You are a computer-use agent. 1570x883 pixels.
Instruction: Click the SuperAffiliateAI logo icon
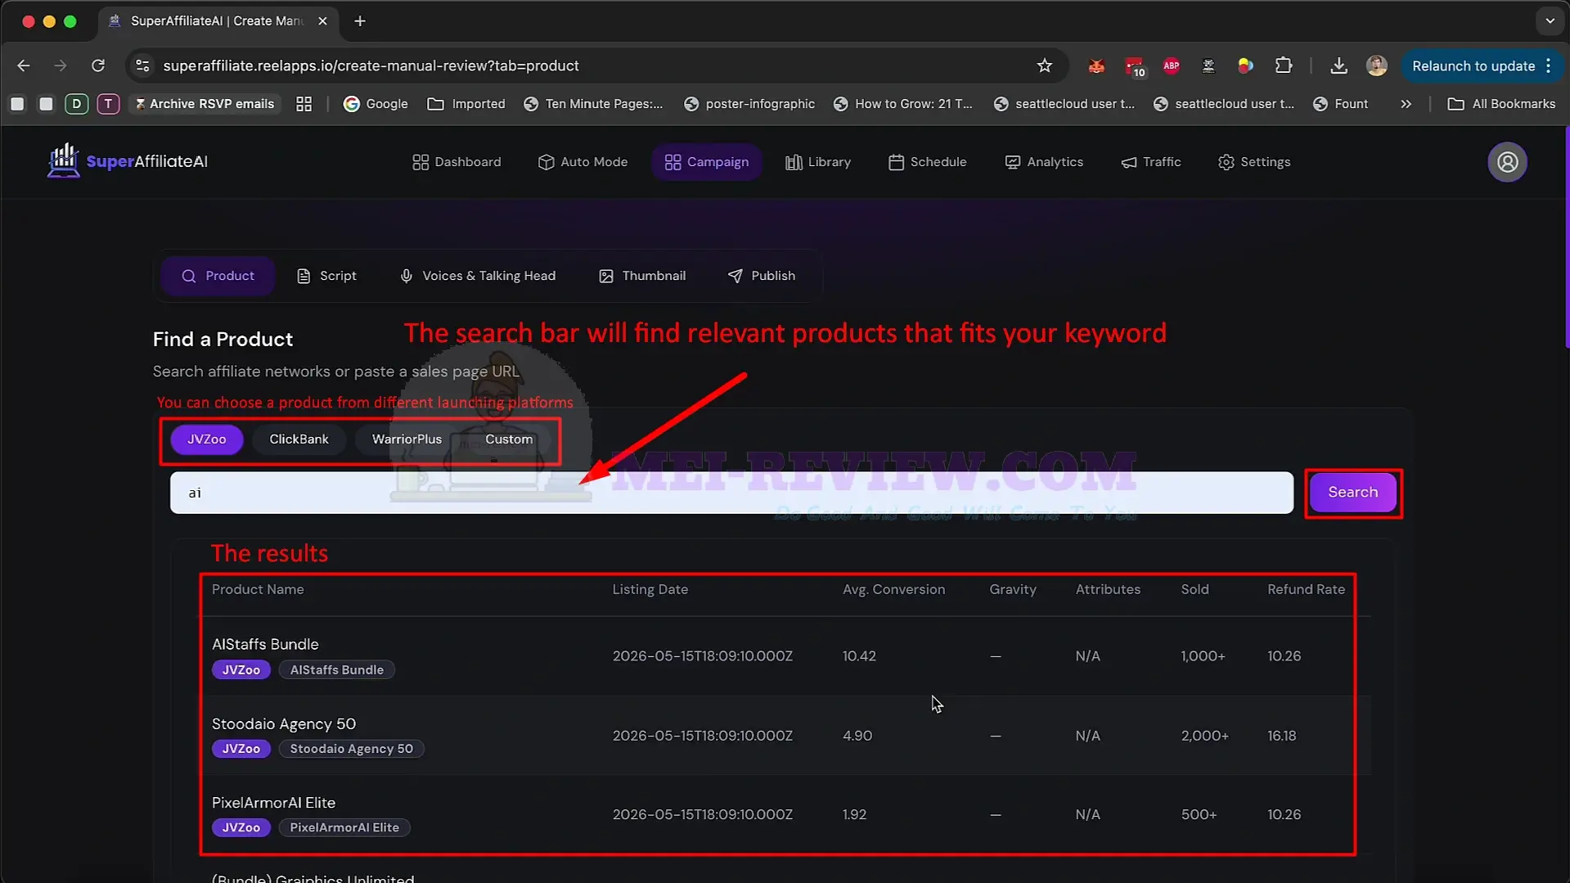[x=63, y=160]
